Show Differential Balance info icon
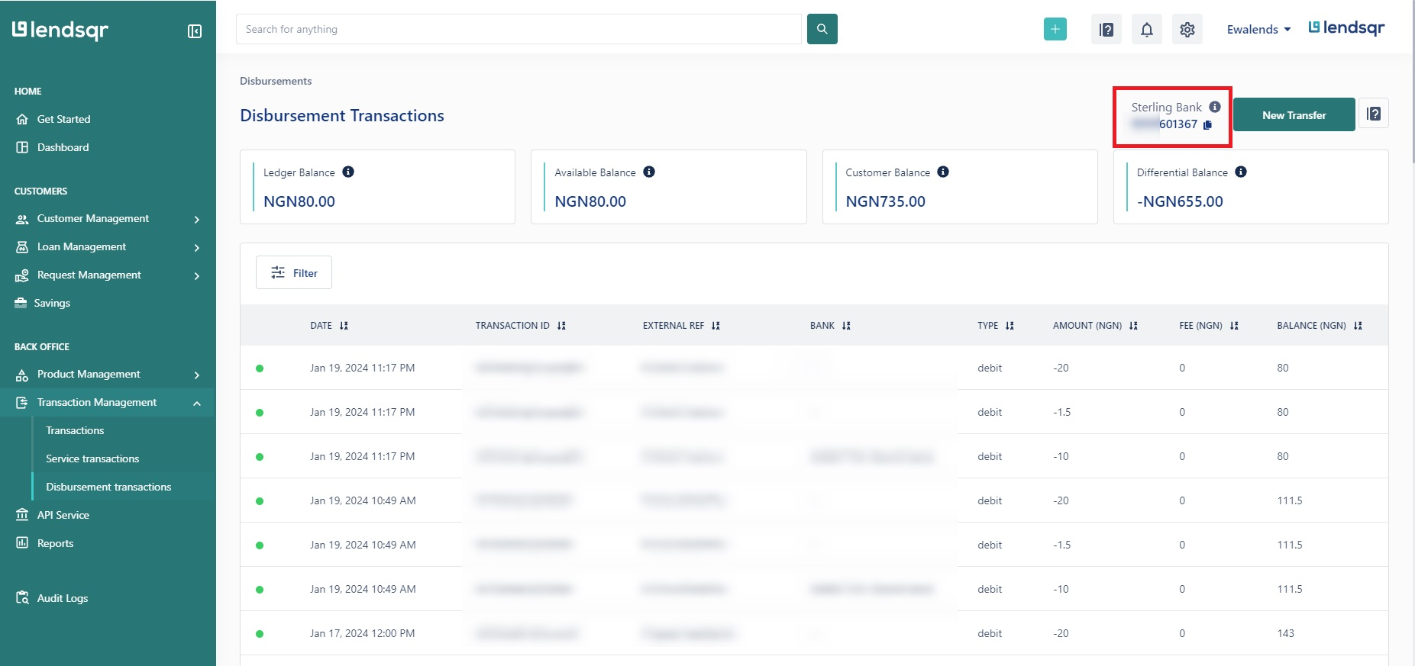Screen dimensions: 1415x666 tap(1241, 172)
